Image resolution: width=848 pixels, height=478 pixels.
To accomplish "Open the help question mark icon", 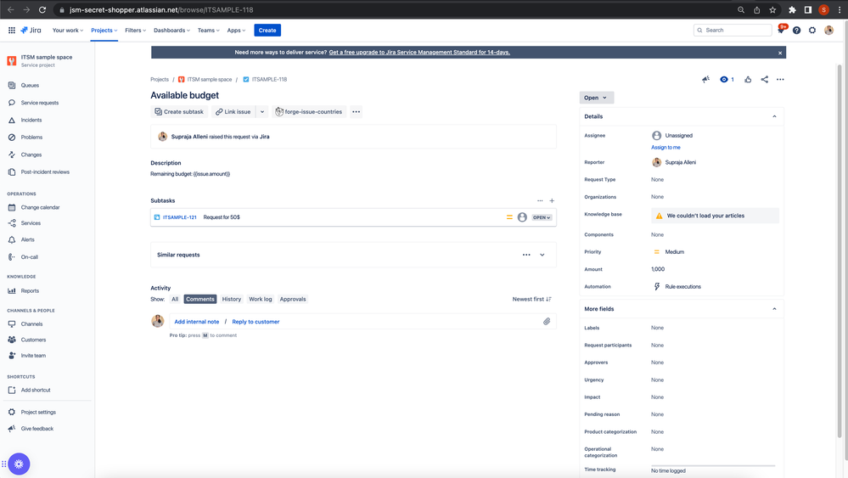I will click(x=796, y=31).
